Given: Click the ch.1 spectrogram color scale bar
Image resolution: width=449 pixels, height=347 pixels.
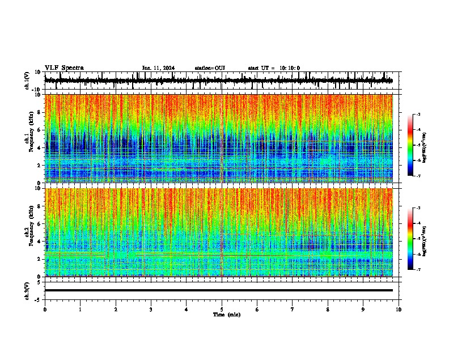Looking at the screenshot, I should (410, 145).
